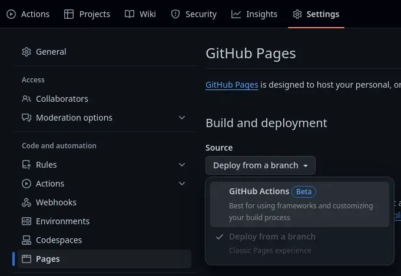Expand the Rules section chevron

click(x=182, y=165)
